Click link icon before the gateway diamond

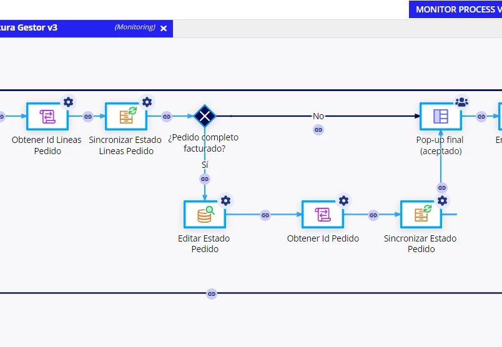167,117
